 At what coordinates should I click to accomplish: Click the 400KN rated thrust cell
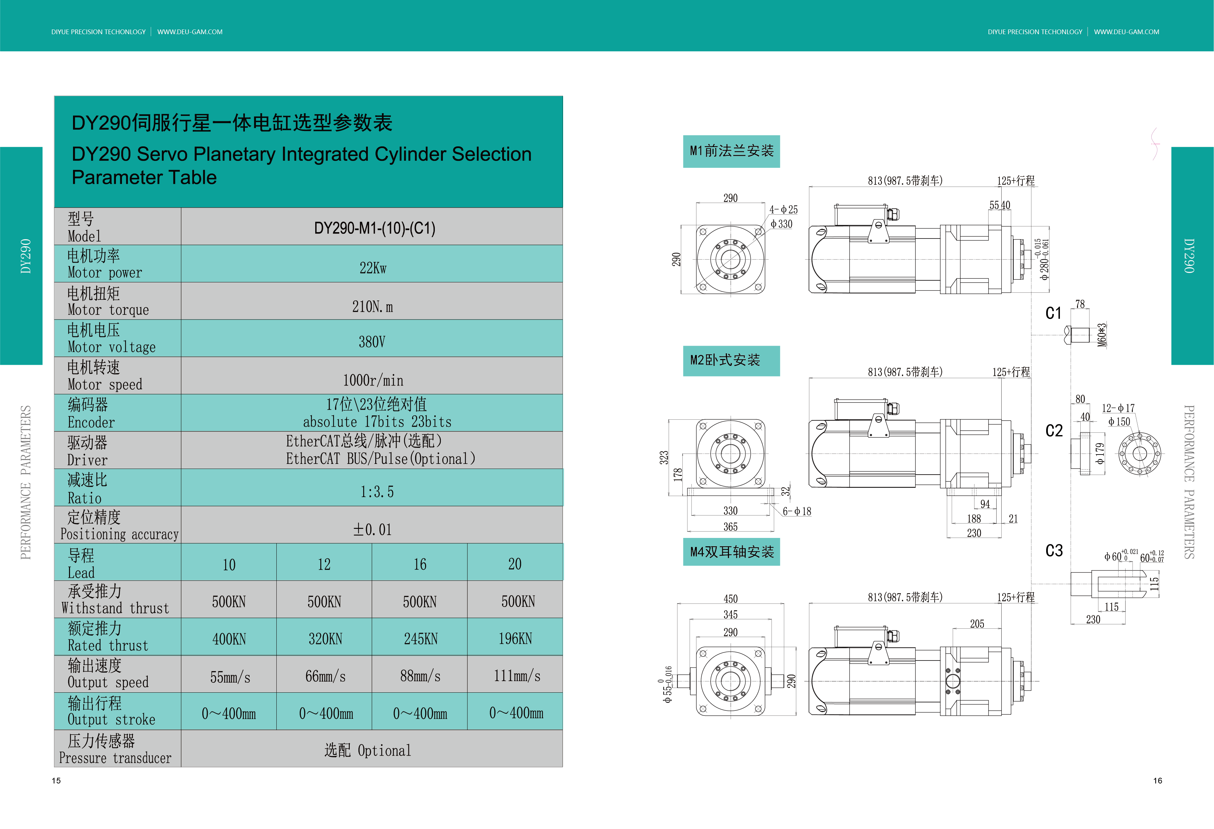coord(229,638)
